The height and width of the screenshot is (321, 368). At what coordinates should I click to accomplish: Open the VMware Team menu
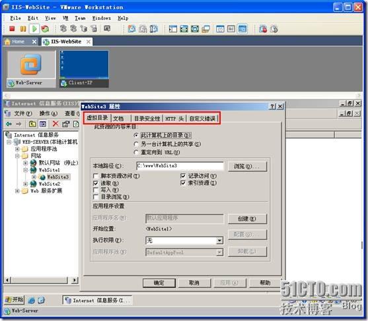[x=80, y=18]
